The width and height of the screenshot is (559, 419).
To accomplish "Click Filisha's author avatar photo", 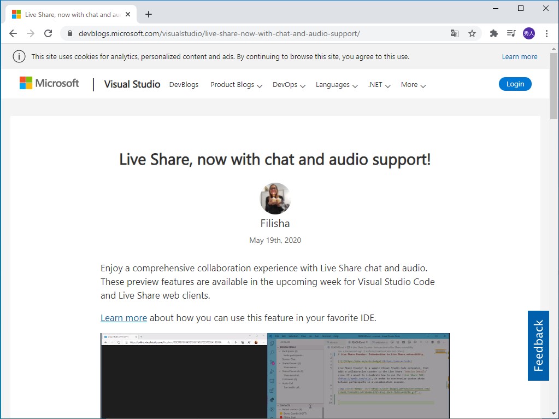I will (x=275, y=198).
